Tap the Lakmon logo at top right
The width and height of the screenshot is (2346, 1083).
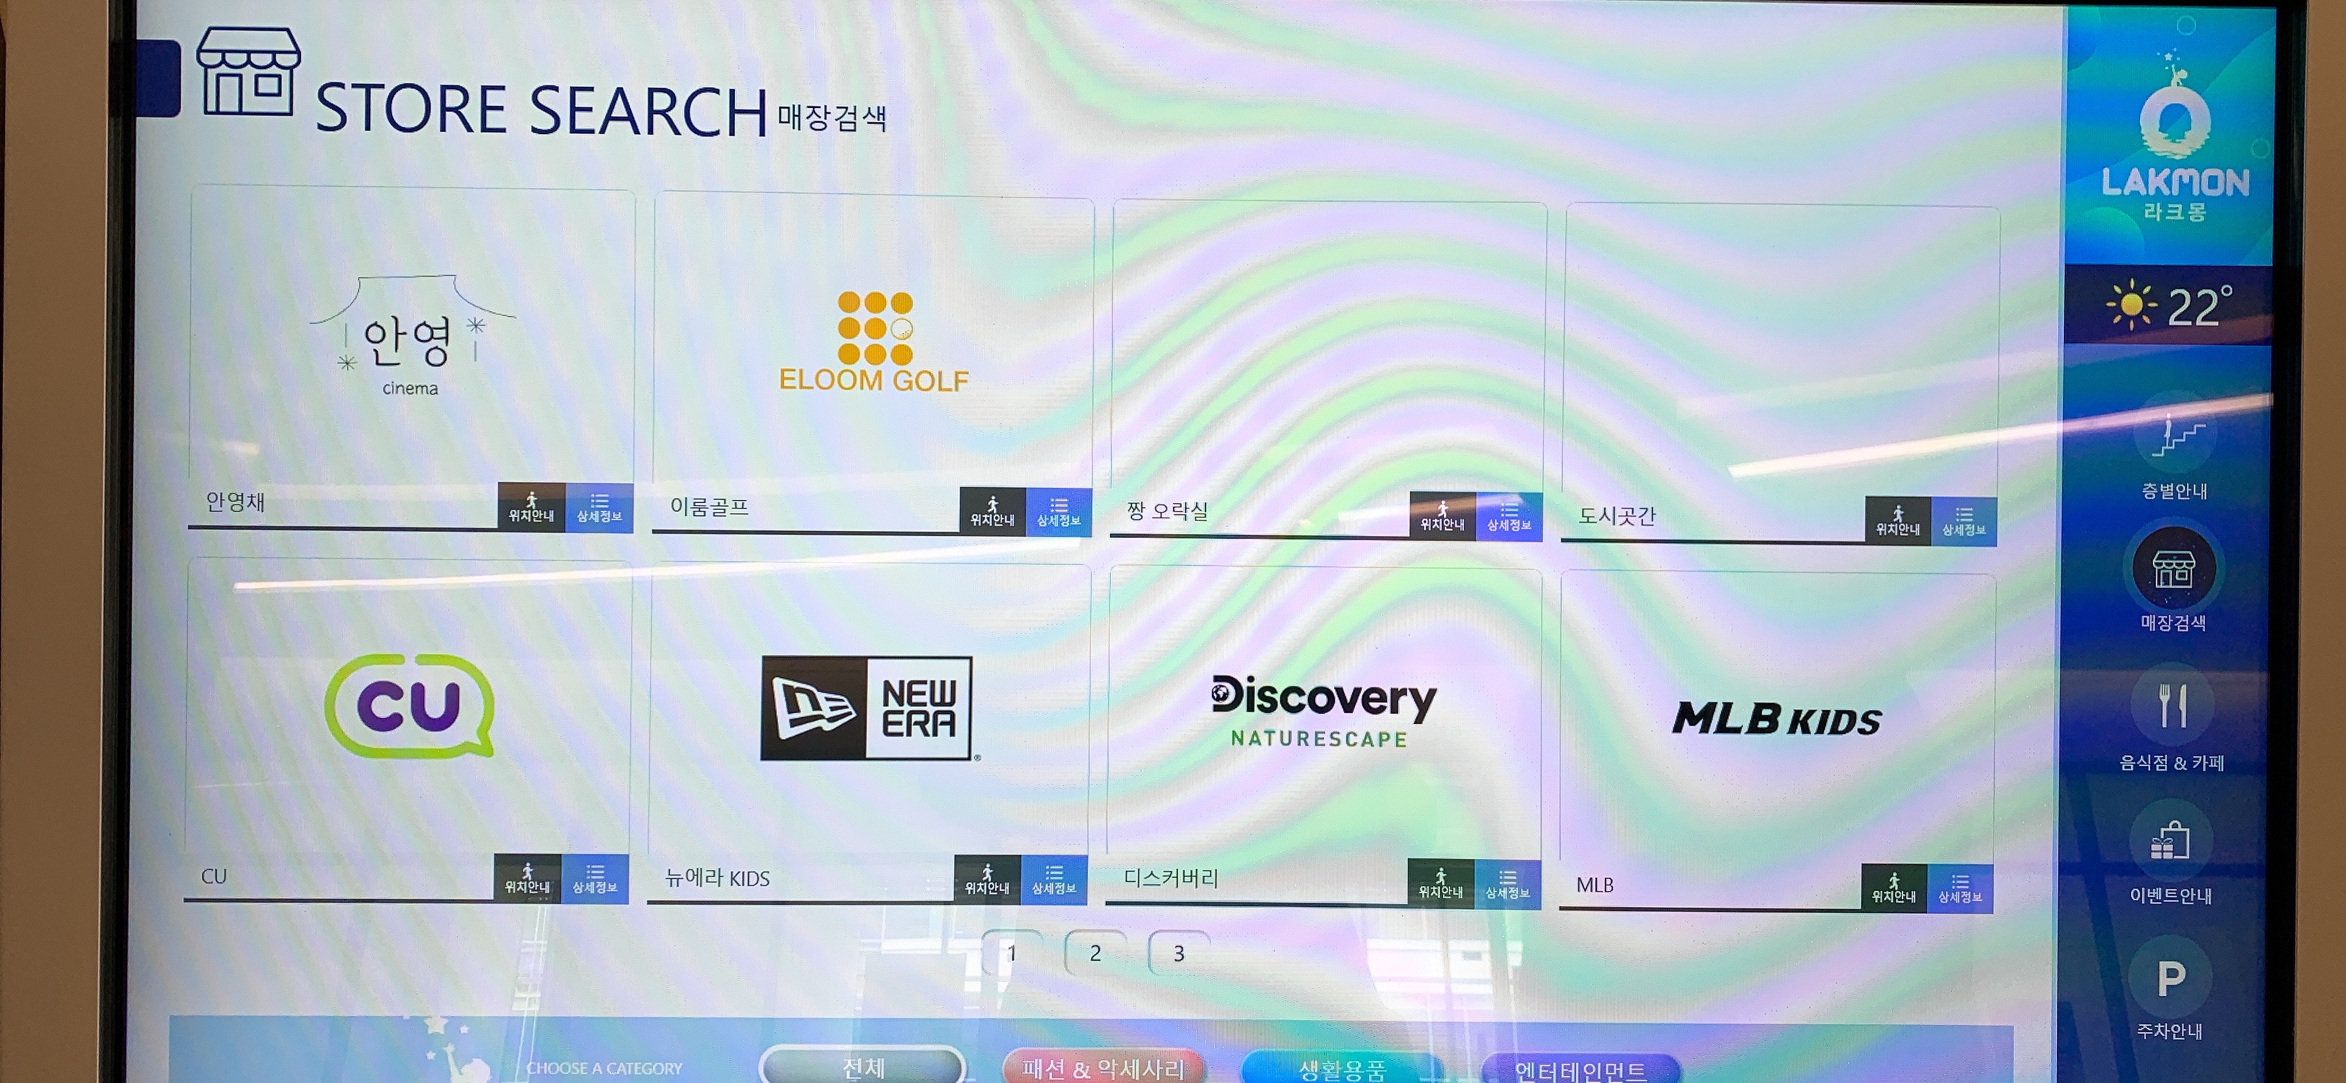[x=2175, y=137]
